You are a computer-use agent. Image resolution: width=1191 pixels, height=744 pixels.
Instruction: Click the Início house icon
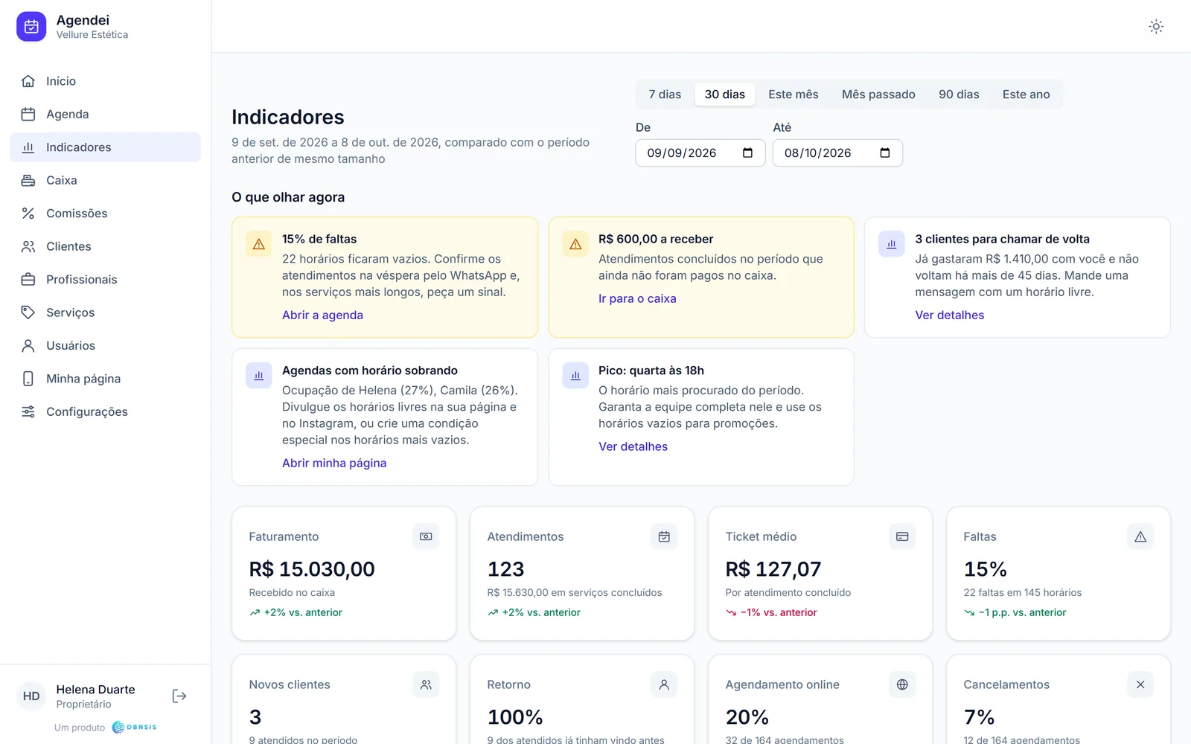28,81
